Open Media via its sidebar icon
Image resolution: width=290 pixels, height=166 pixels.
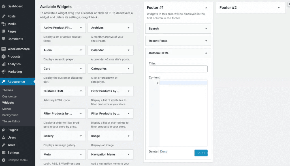pyautogui.click(x=3, y=24)
